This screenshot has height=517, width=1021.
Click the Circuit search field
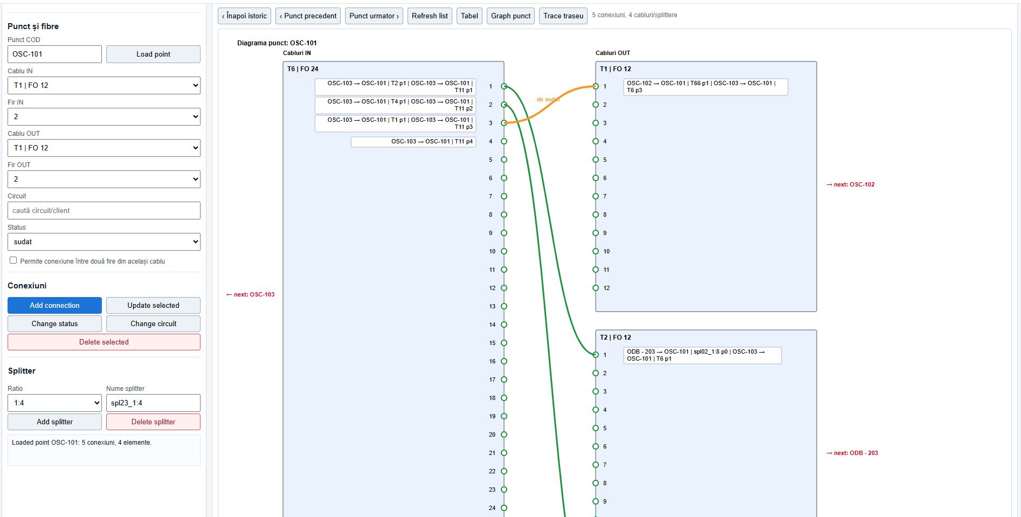click(104, 210)
